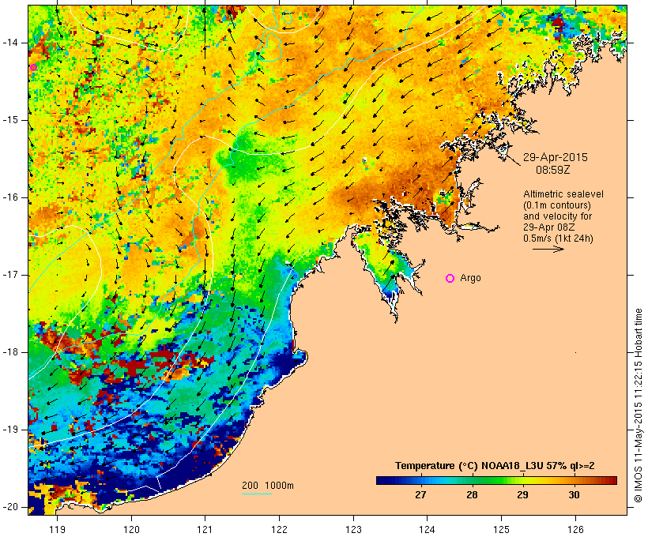The width and height of the screenshot is (648, 537).
Task: Click the 0.5m/s velocity scale arrow
Action: click(x=548, y=249)
